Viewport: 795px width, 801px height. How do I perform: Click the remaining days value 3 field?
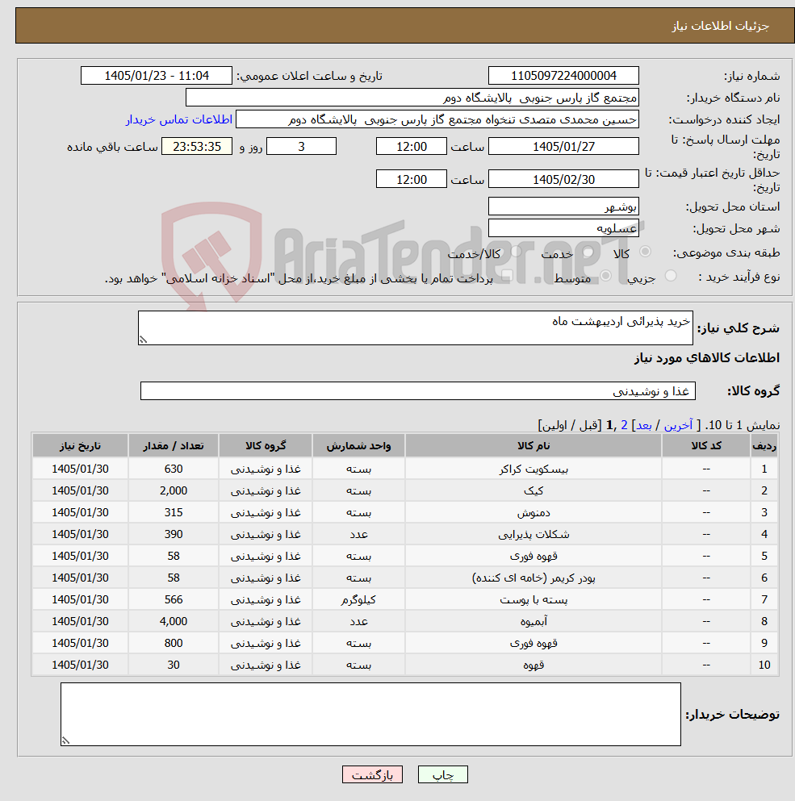pos(302,147)
